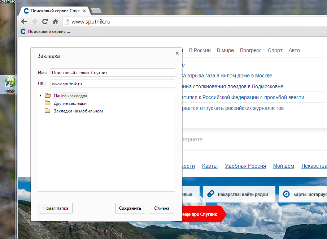Open the Спорт news tab

(275, 50)
